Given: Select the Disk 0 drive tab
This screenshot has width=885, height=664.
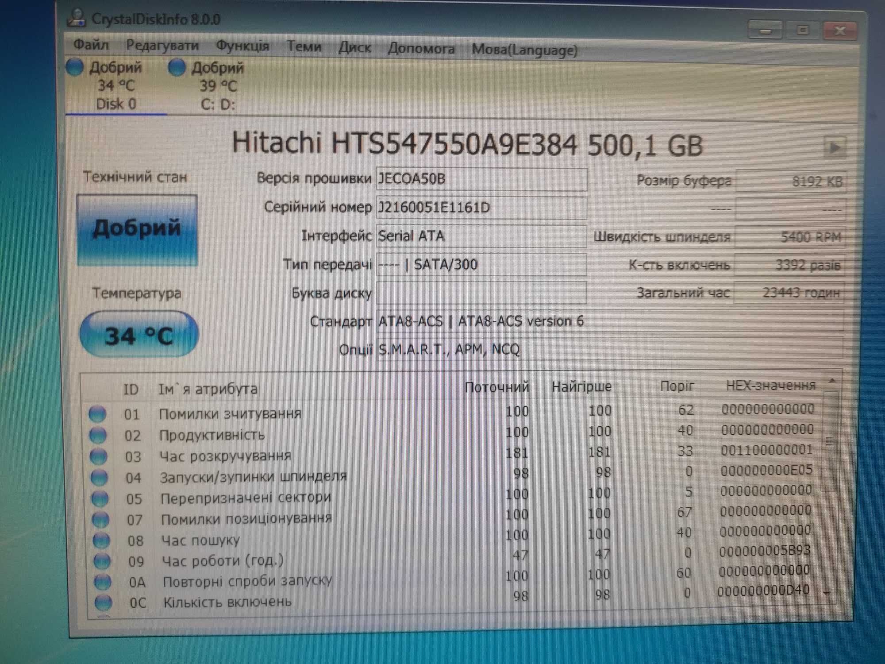Looking at the screenshot, I should [x=116, y=85].
